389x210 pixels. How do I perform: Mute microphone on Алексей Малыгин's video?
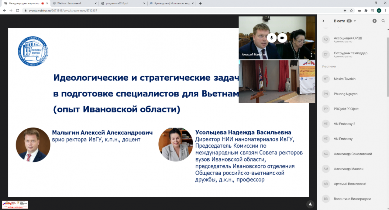[x=272, y=38]
